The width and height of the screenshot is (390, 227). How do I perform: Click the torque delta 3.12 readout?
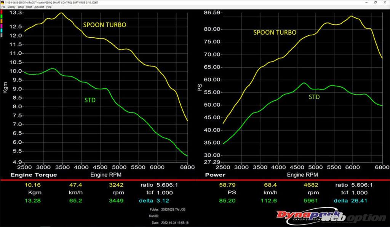click(x=154, y=201)
